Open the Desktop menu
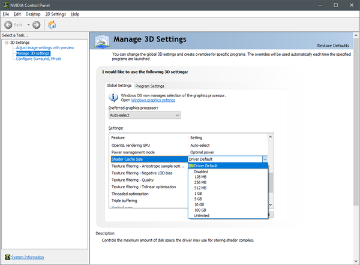The height and width of the screenshot is (265, 360). point(33,14)
